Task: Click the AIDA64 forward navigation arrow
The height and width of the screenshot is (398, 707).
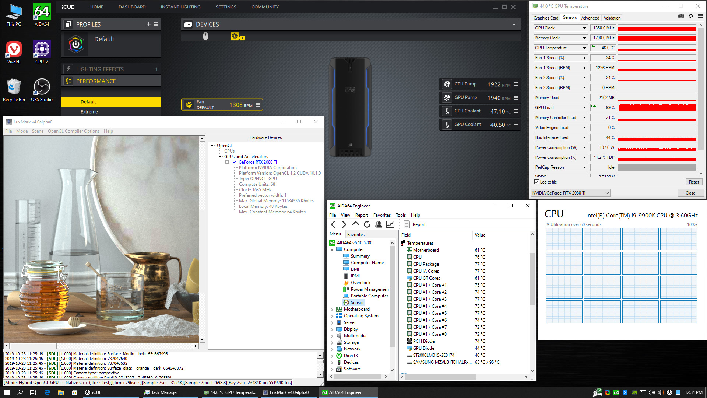Action: (x=344, y=224)
